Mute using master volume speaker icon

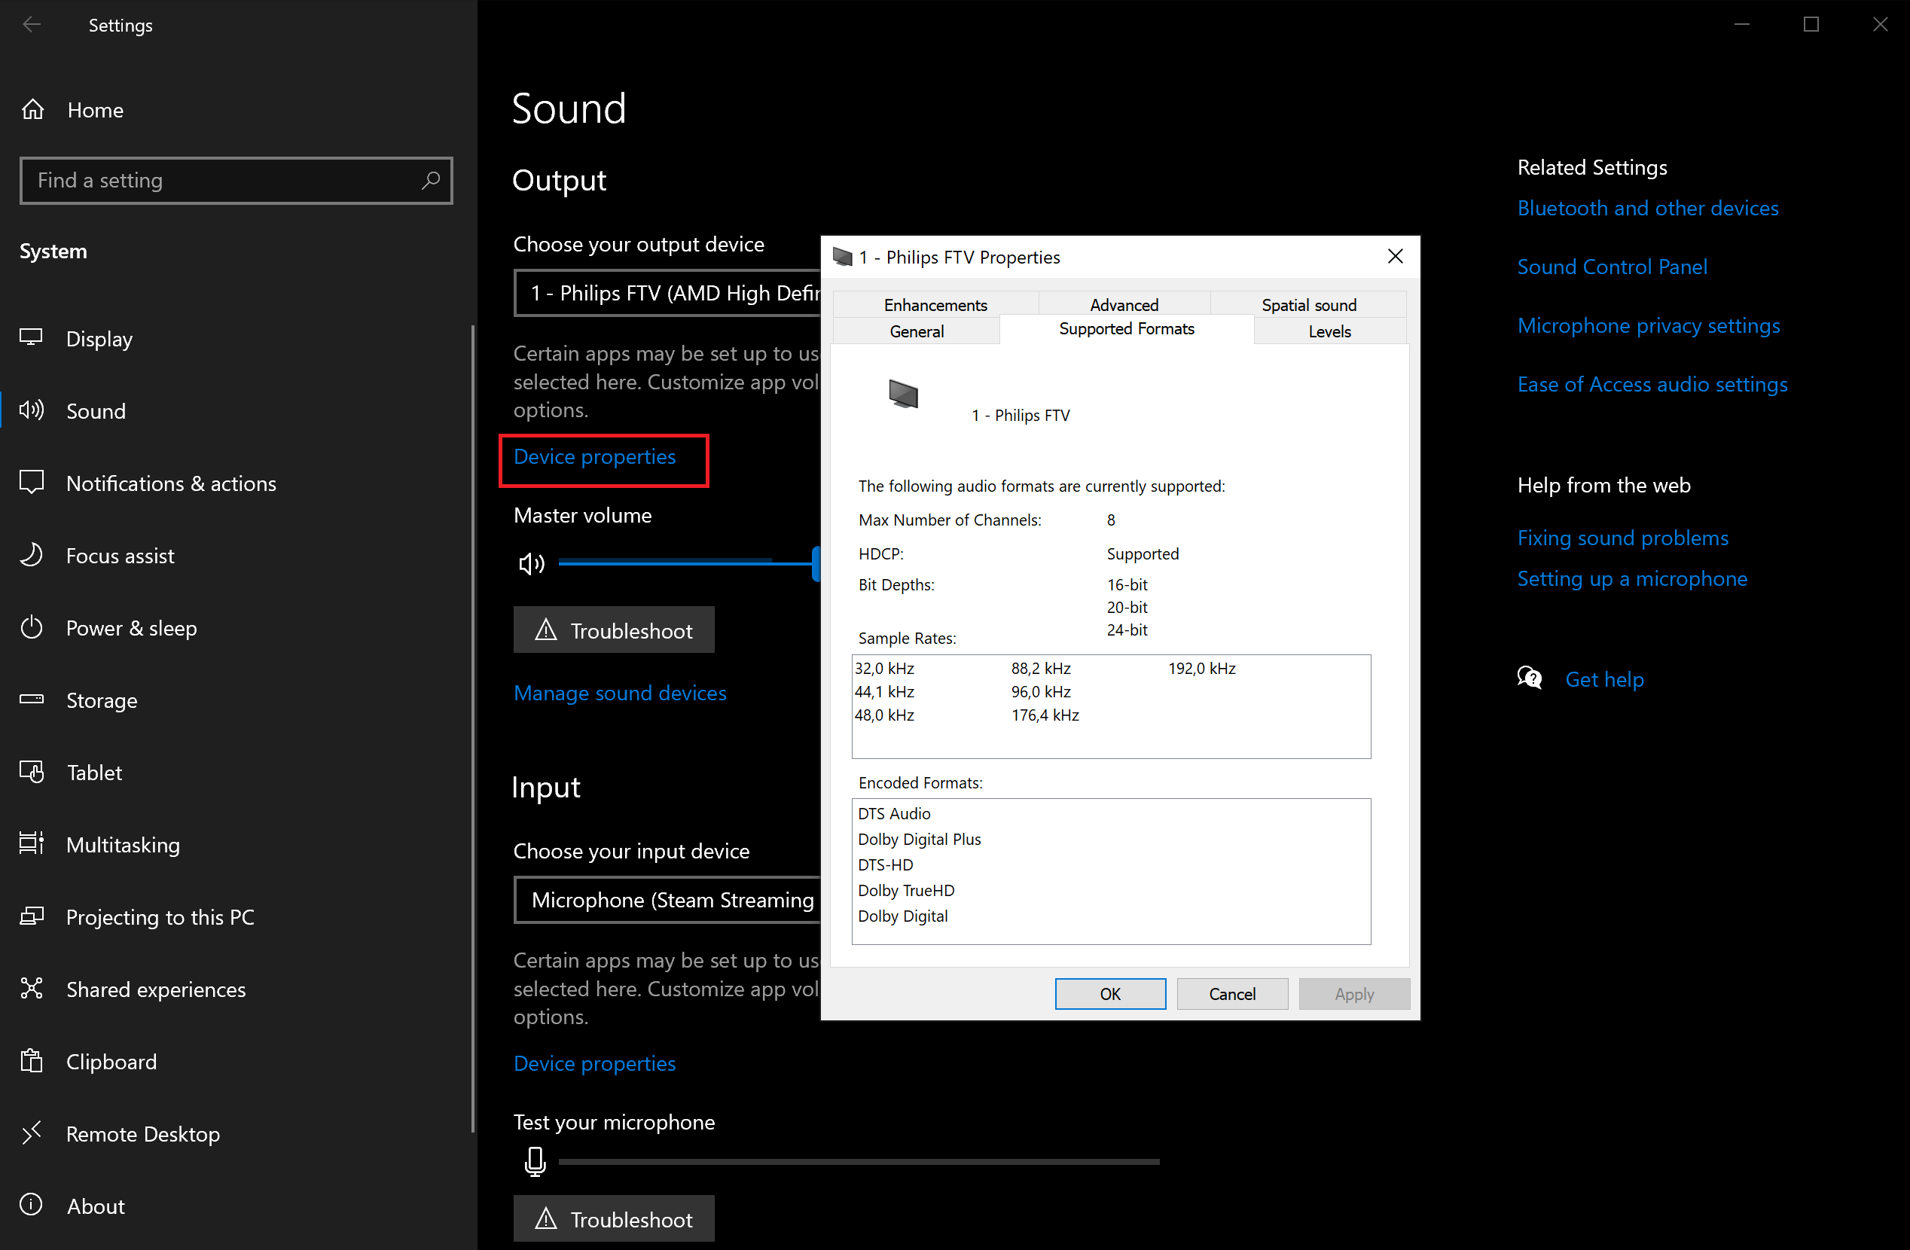pos(531,564)
